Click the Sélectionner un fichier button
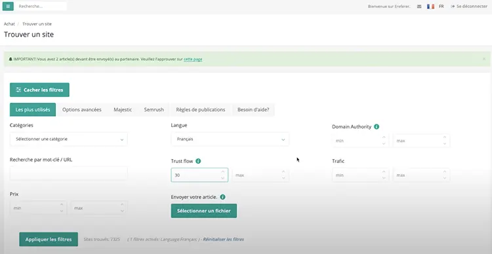The height and width of the screenshot is (254, 492). [204, 211]
